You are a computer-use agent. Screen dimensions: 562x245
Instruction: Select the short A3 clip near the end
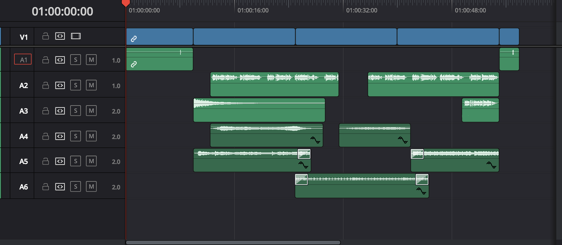pyautogui.click(x=480, y=110)
